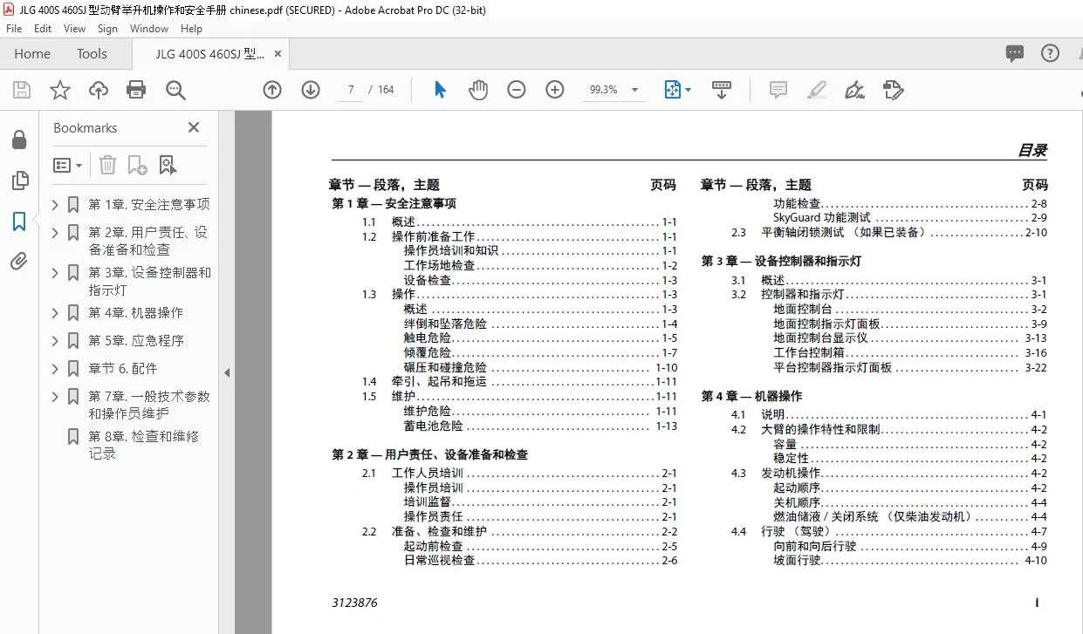
Task: Click the Save file icon
Action: (22, 90)
